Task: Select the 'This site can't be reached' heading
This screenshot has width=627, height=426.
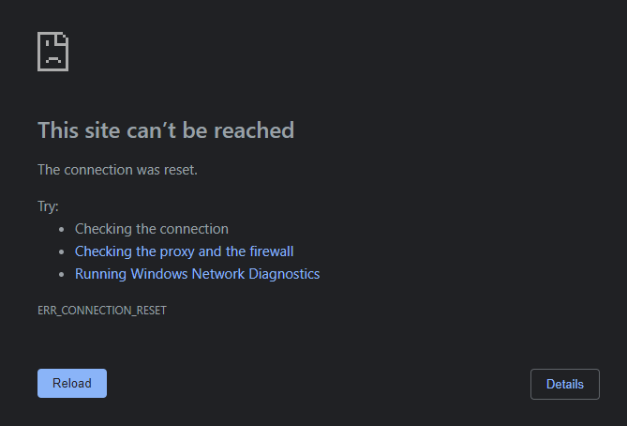Action: (x=166, y=130)
